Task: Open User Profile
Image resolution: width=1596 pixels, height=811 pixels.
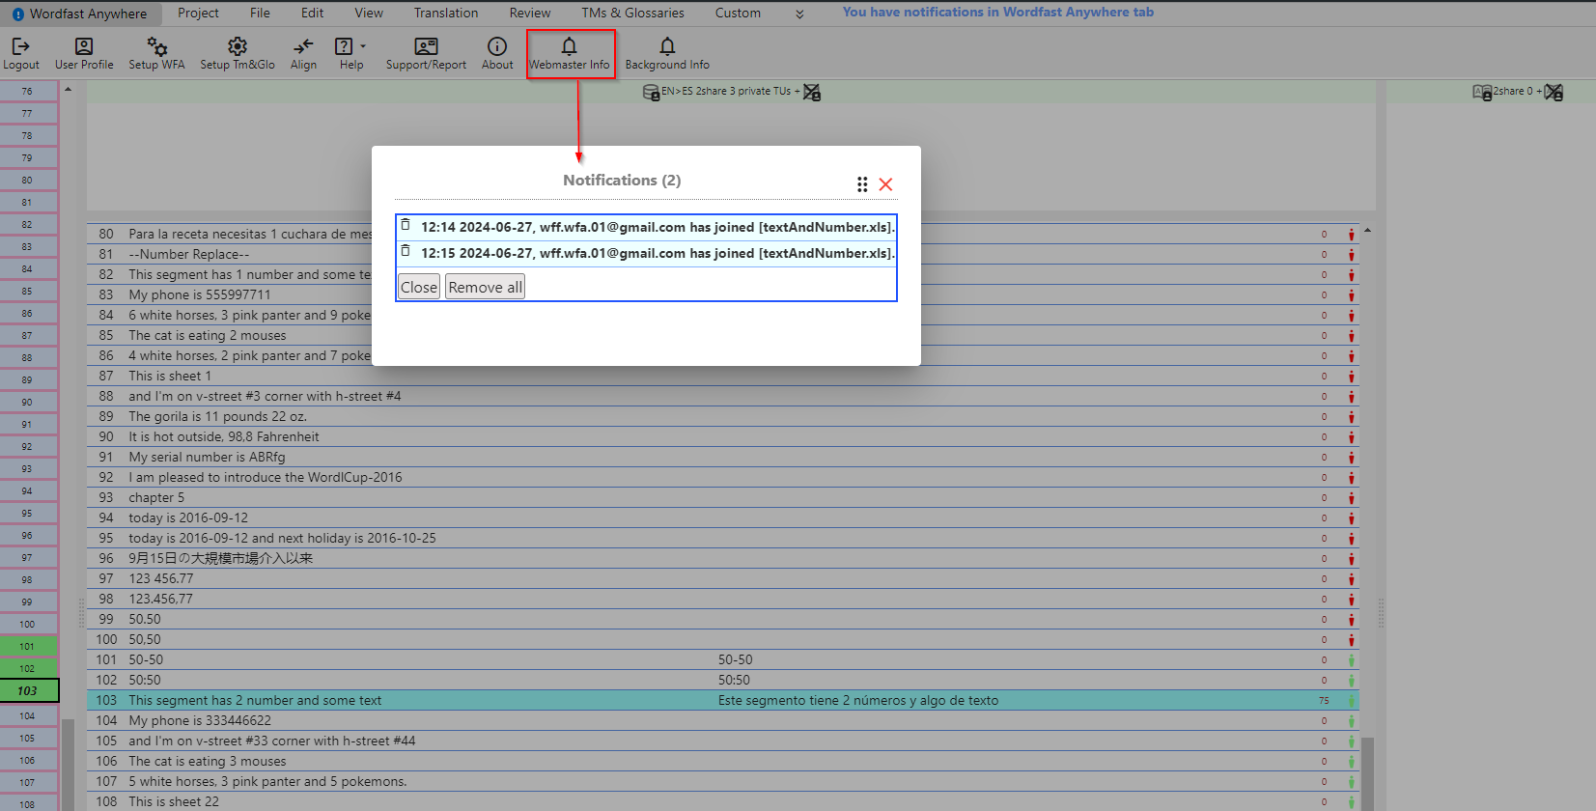Action: pos(84,46)
